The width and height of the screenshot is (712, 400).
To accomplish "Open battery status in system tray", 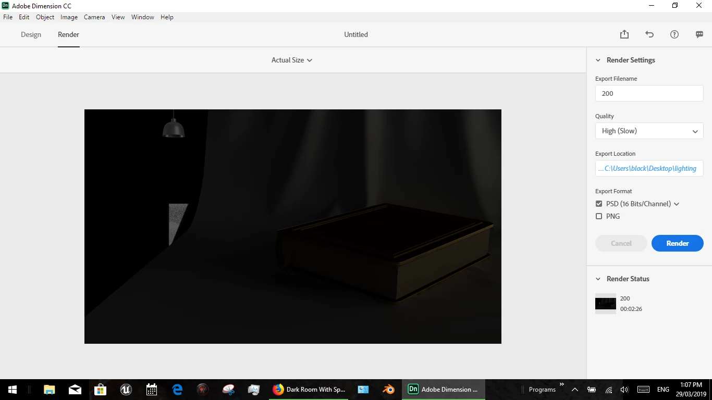I will 592,389.
